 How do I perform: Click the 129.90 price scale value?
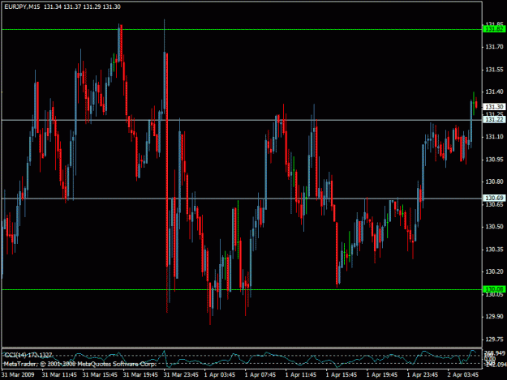494,317
